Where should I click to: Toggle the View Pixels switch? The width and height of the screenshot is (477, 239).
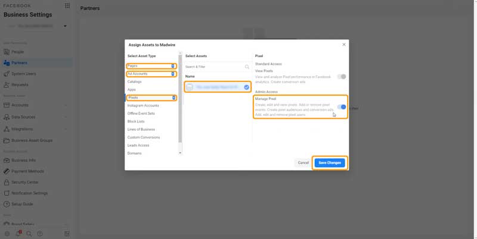click(x=342, y=77)
